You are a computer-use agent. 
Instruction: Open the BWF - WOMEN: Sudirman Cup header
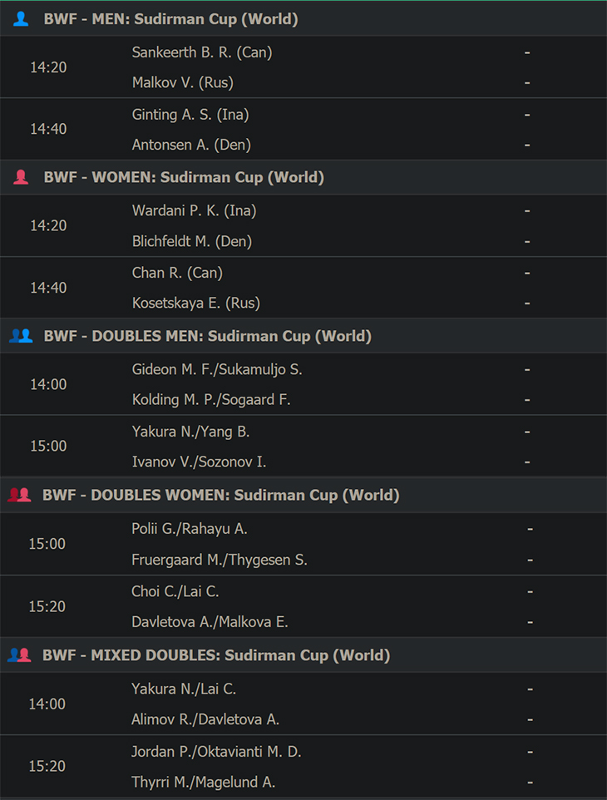click(x=303, y=177)
